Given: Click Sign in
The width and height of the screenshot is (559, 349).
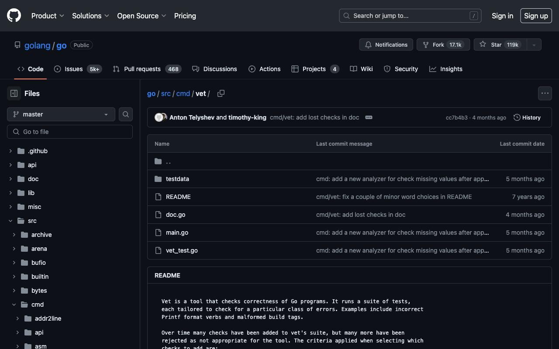Looking at the screenshot, I should coord(502,16).
